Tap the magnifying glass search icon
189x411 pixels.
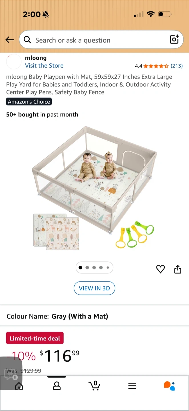[27, 40]
